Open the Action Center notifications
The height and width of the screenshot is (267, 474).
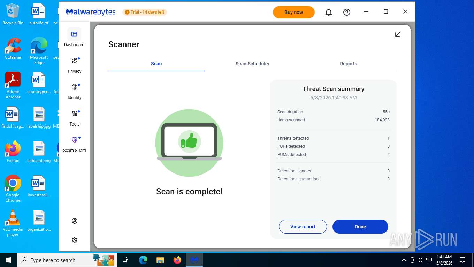pos(462,260)
